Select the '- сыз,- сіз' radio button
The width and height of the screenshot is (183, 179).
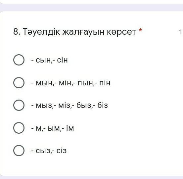[x=19, y=151]
